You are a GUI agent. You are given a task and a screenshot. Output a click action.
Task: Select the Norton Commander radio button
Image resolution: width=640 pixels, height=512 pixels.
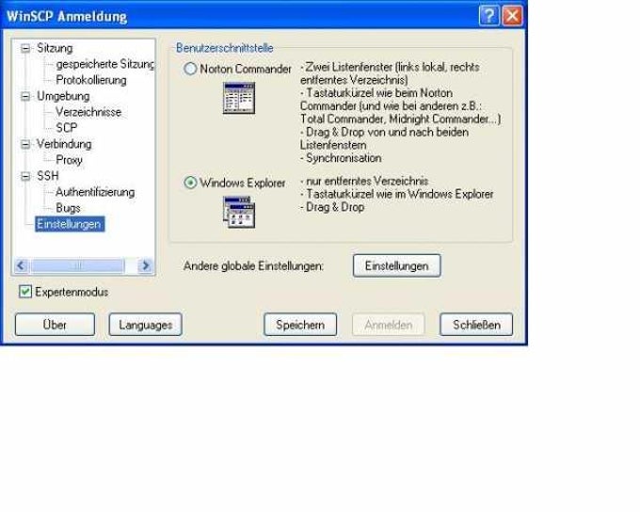pyautogui.click(x=190, y=69)
